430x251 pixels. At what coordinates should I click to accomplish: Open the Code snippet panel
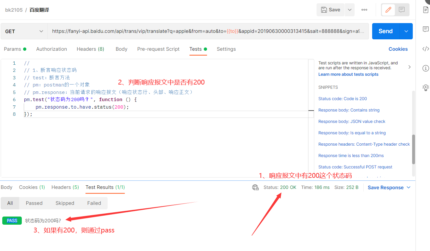coord(426,49)
